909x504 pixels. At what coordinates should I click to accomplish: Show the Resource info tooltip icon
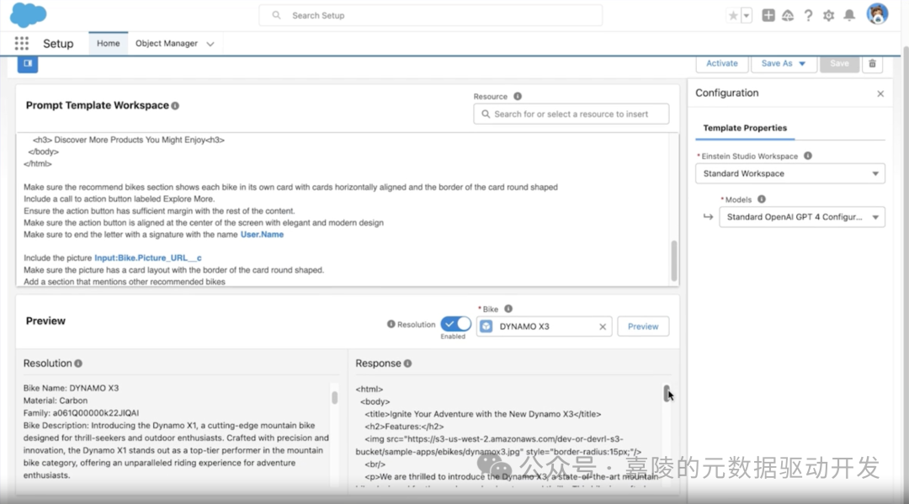518,96
